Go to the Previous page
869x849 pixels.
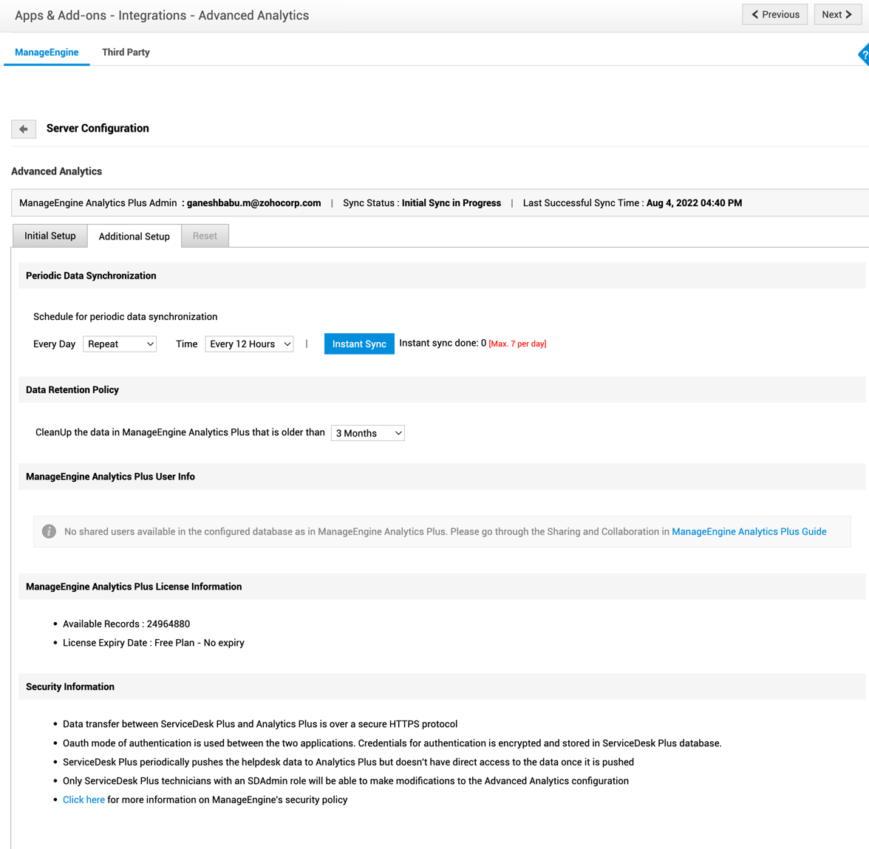click(775, 15)
